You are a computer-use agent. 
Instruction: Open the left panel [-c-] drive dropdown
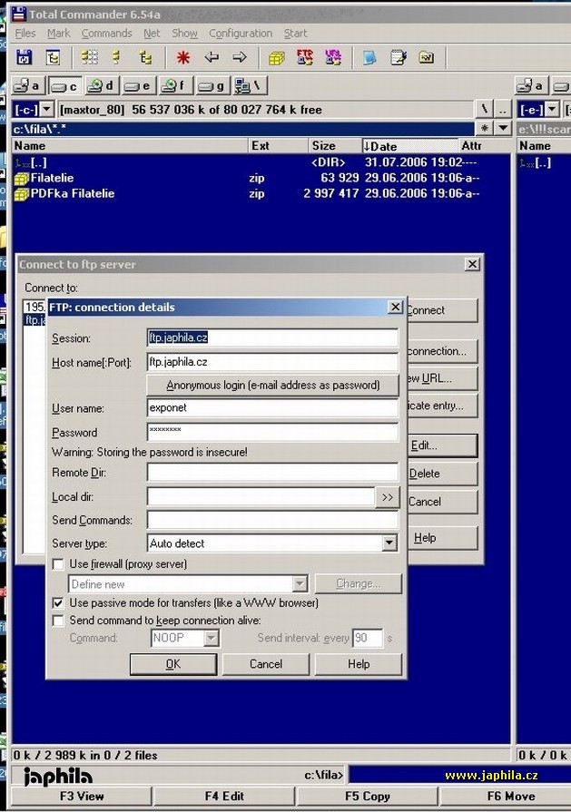(46, 110)
